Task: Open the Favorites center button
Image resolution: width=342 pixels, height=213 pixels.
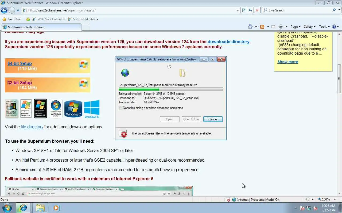Action: pos(11,19)
